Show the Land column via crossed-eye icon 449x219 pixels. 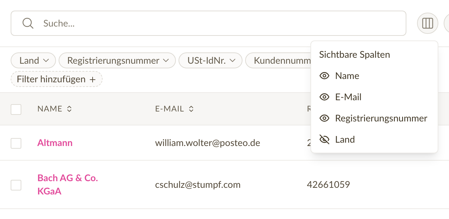pos(324,140)
